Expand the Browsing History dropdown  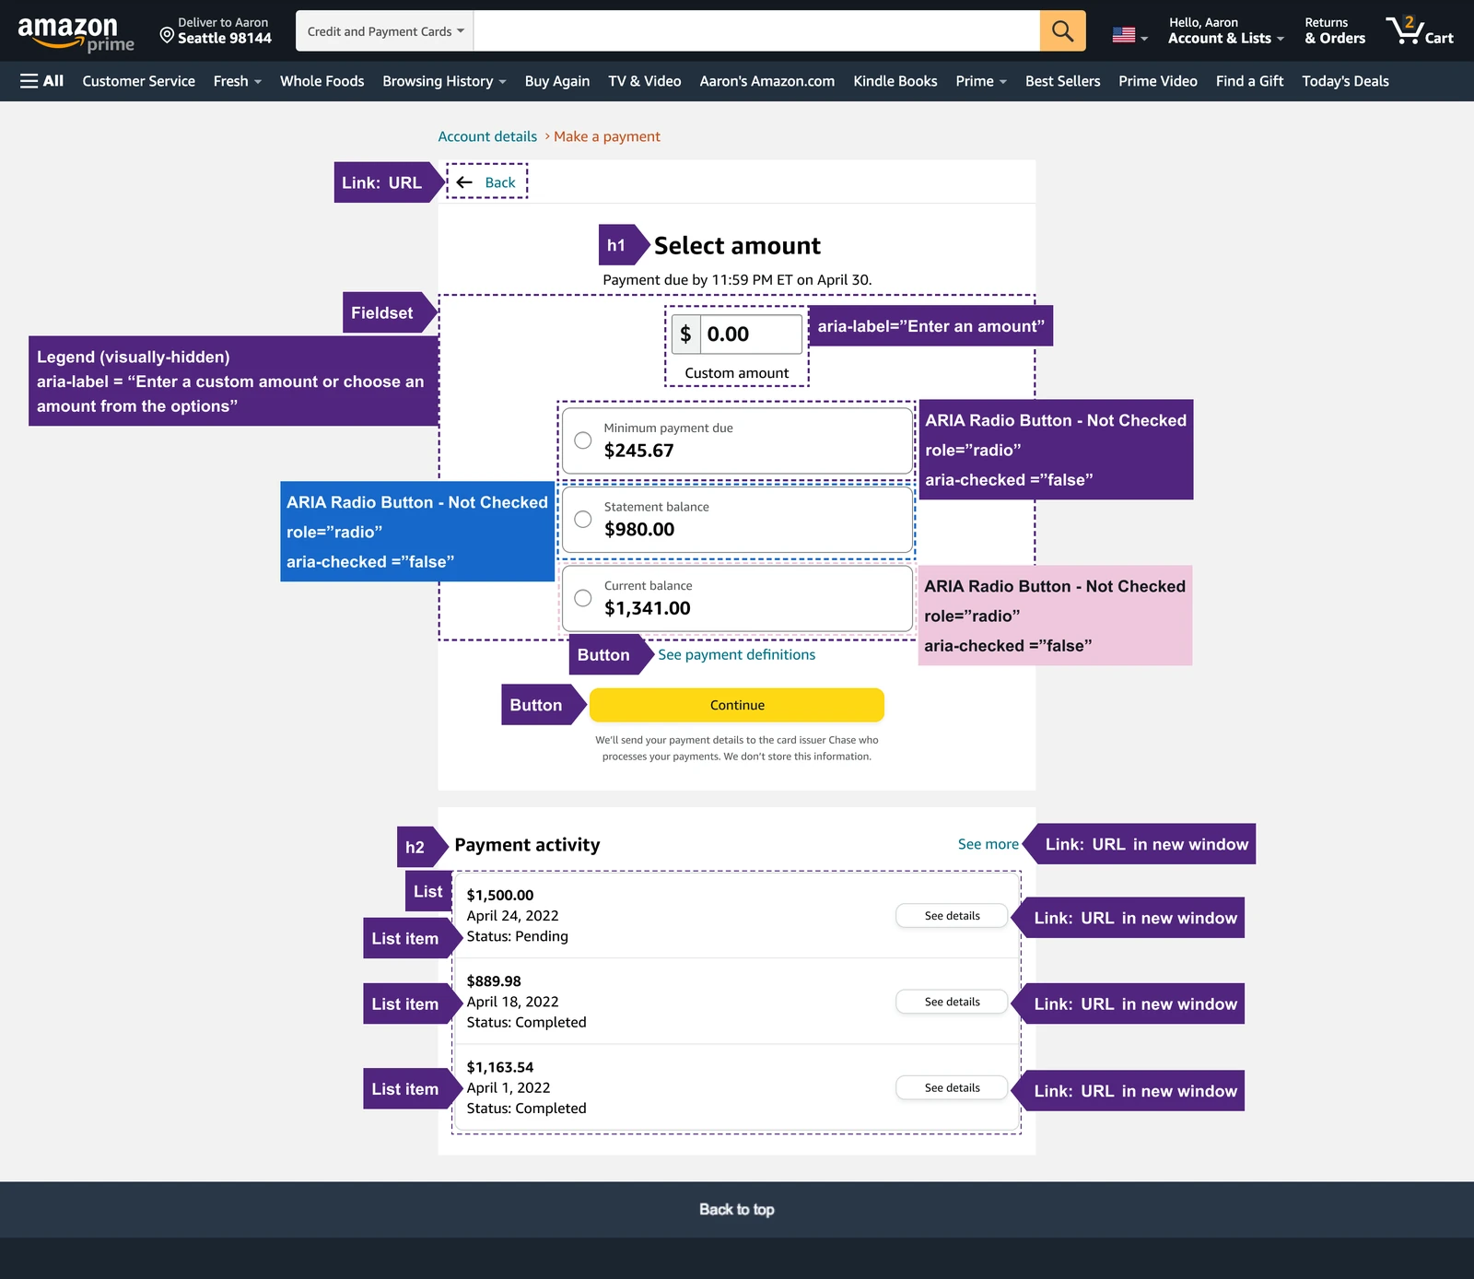[444, 81]
